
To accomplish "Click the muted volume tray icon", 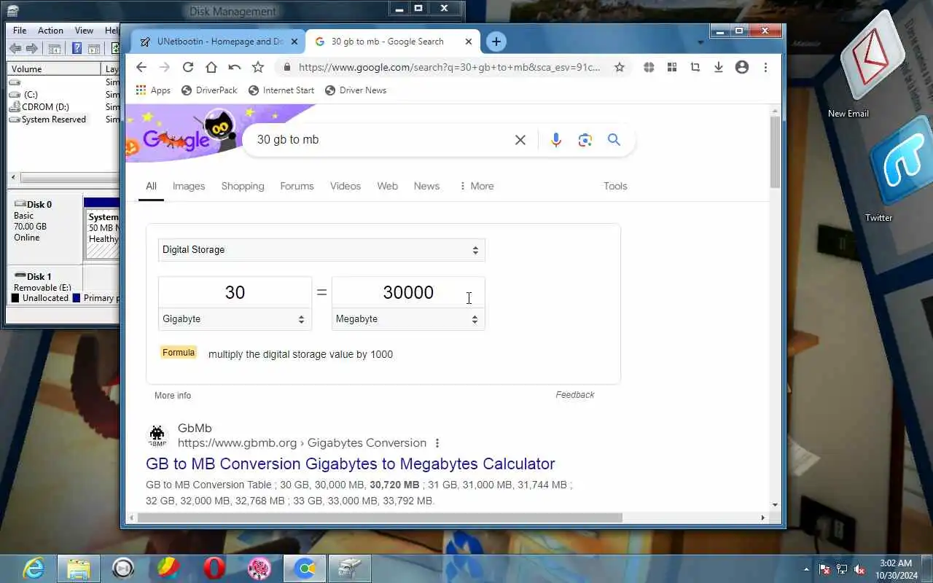I will point(859,569).
